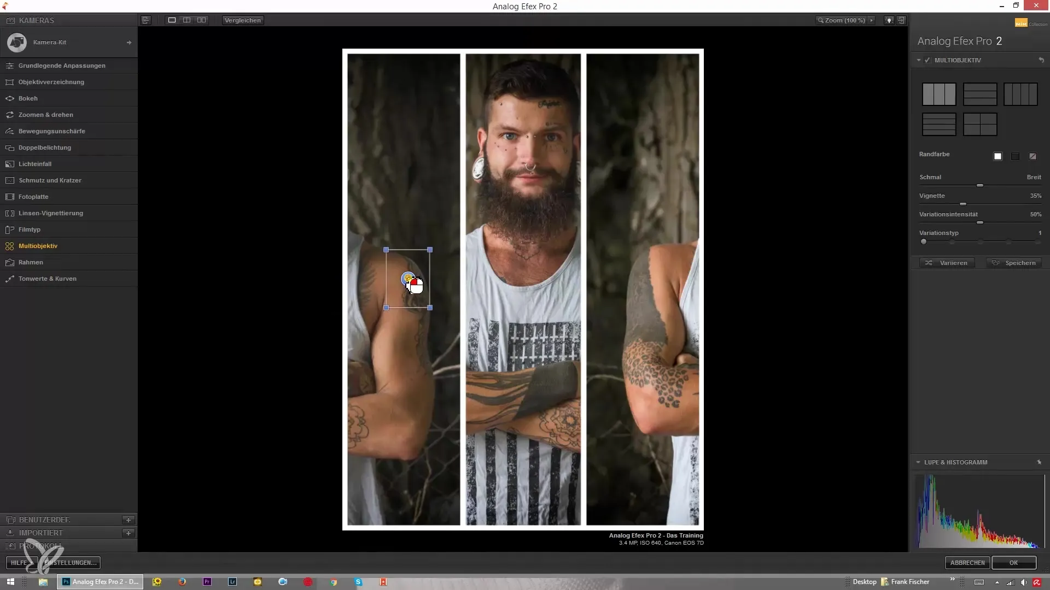Click the Rahmen icon

tap(9, 262)
